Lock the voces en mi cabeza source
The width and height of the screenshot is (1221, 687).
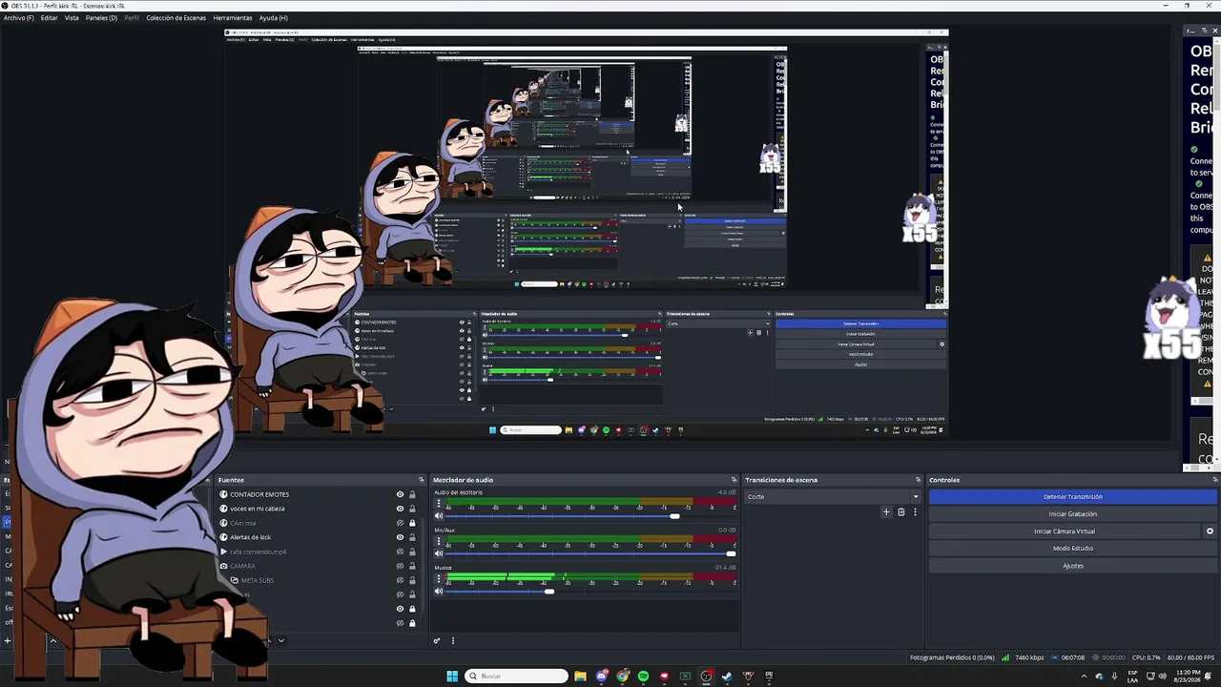click(412, 509)
